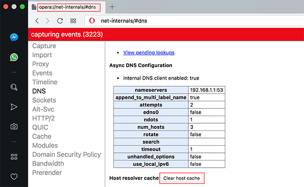Go back to previous page

[37, 21]
